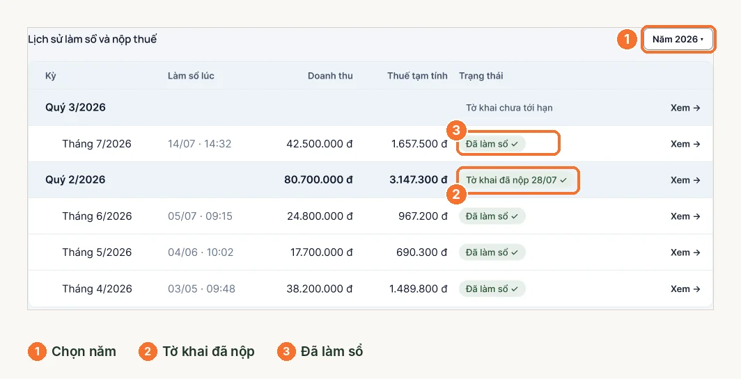
Task: Click revenue value 80.700.000 đ
Action: (x=318, y=180)
